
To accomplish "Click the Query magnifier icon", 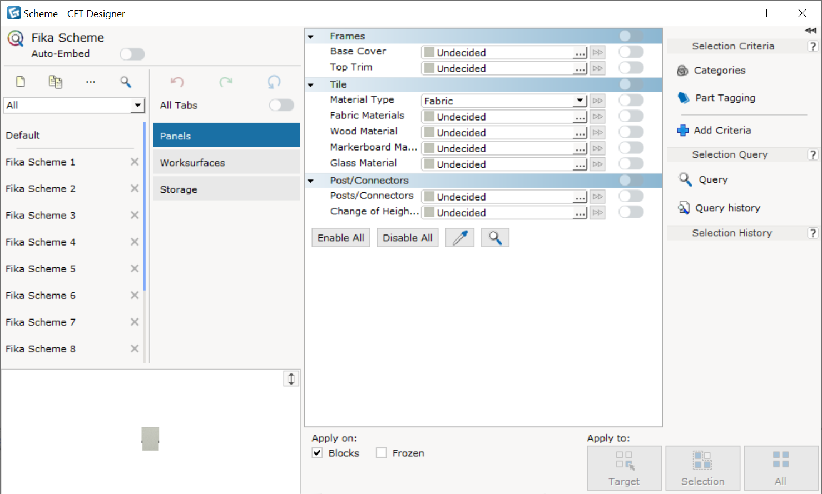I will (685, 179).
